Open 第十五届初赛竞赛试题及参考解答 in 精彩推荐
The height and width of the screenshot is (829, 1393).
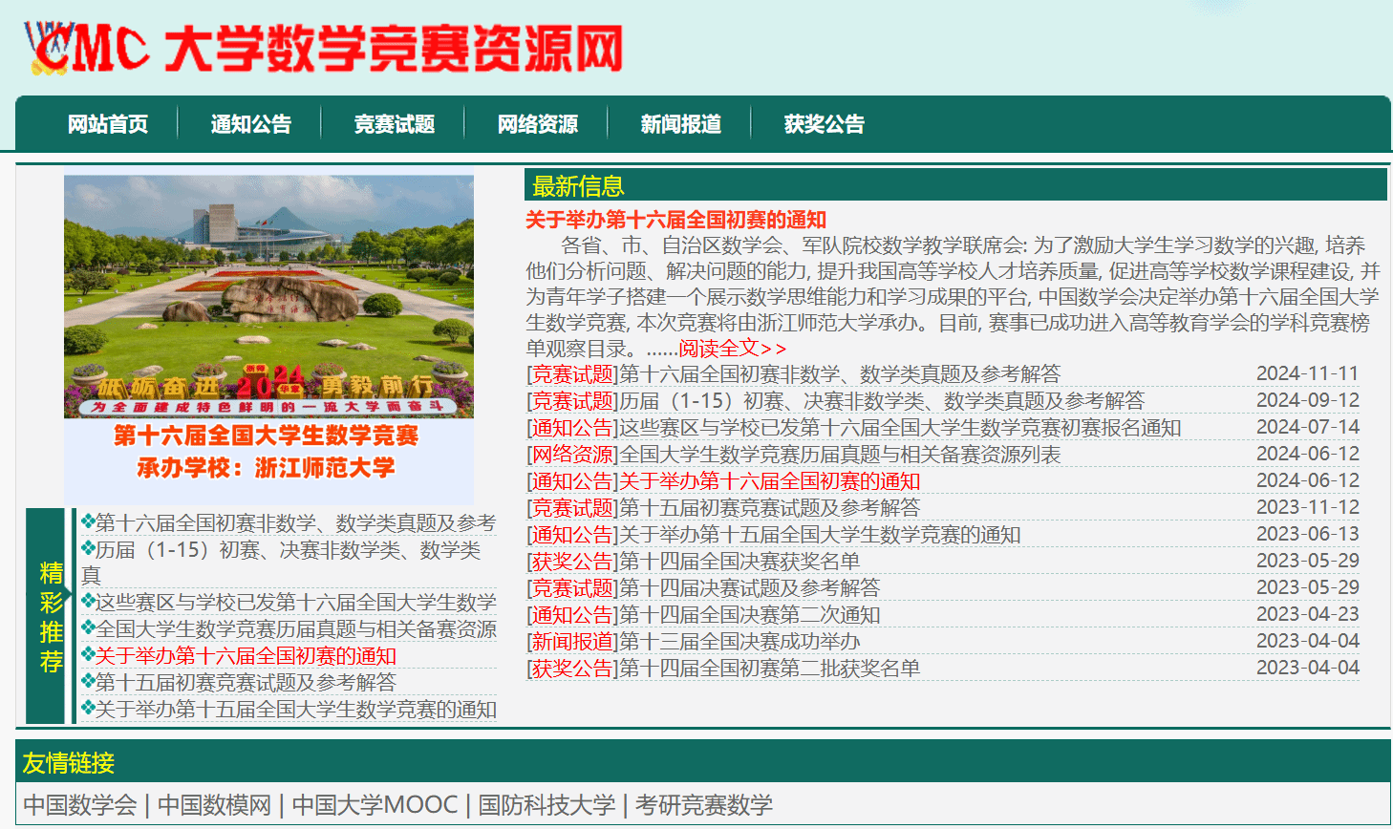tap(246, 683)
